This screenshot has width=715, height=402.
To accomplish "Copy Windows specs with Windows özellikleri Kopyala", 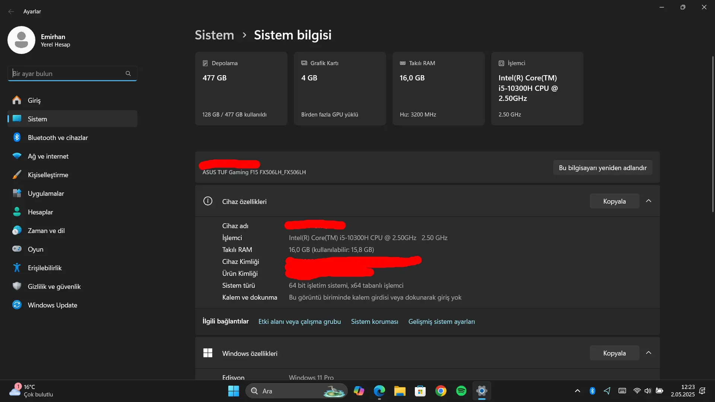I will coord(614,353).
